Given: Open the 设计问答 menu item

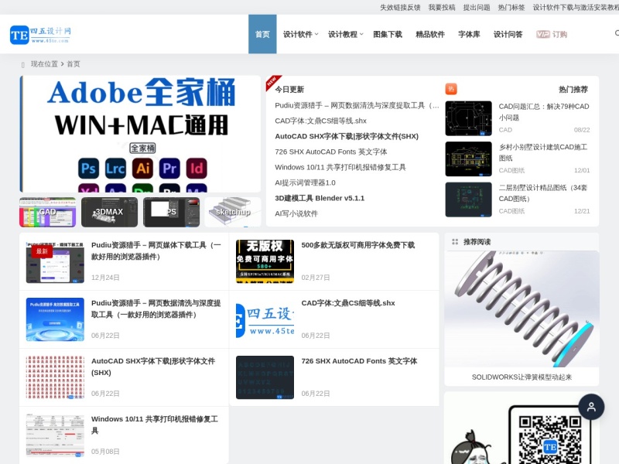Looking at the screenshot, I should (x=508, y=34).
